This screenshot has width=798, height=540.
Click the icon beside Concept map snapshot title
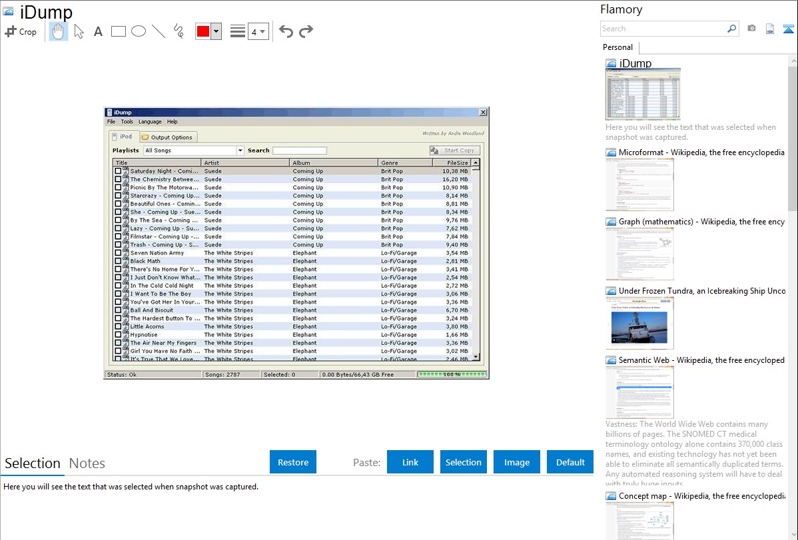[611, 496]
